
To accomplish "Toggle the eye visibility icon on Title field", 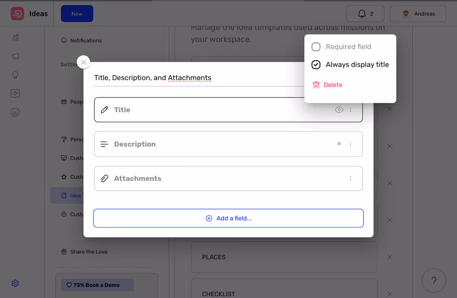I will [339, 110].
